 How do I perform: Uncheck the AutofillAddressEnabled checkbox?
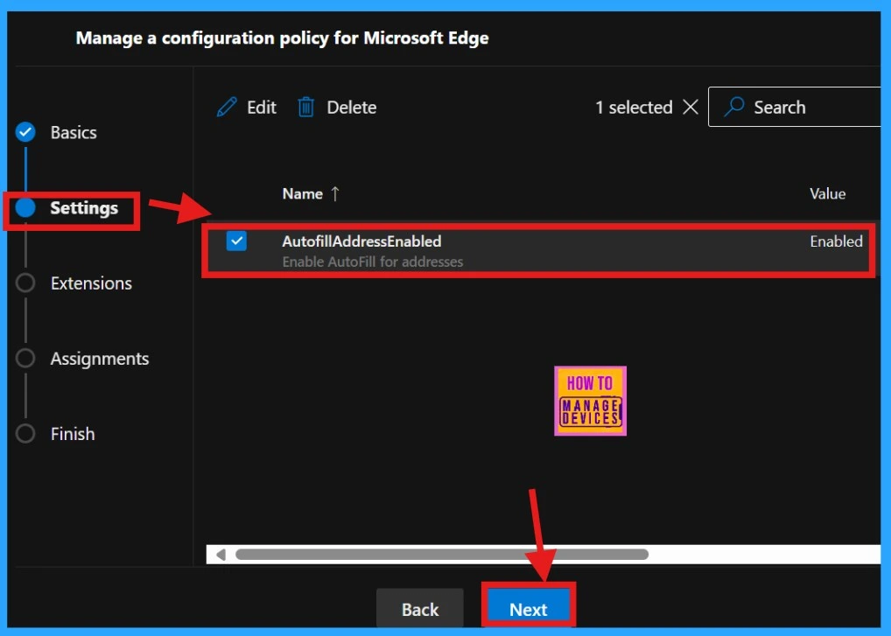tap(236, 241)
